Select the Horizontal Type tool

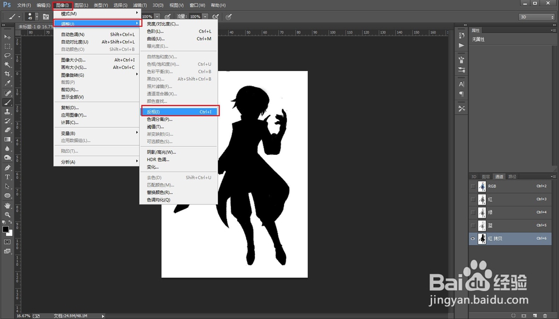(7, 177)
